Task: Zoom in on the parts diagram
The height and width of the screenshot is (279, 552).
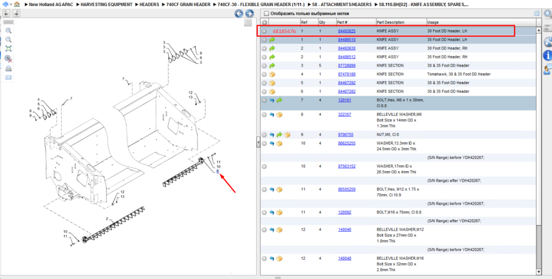Action: [8, 31]
